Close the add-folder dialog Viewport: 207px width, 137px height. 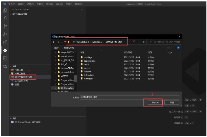pos(179,37)
